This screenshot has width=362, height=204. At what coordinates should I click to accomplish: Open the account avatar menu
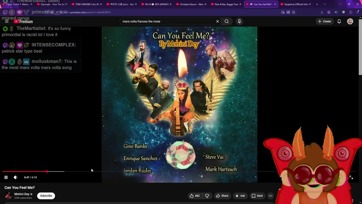[x=350, y=21]
